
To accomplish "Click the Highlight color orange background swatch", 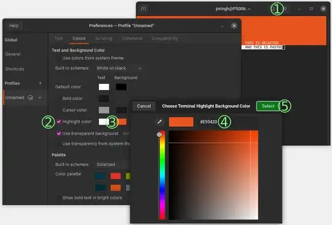I will [x=122, y=121].
